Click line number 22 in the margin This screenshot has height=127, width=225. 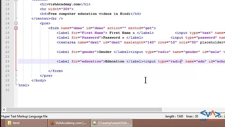tap(7, 52)
